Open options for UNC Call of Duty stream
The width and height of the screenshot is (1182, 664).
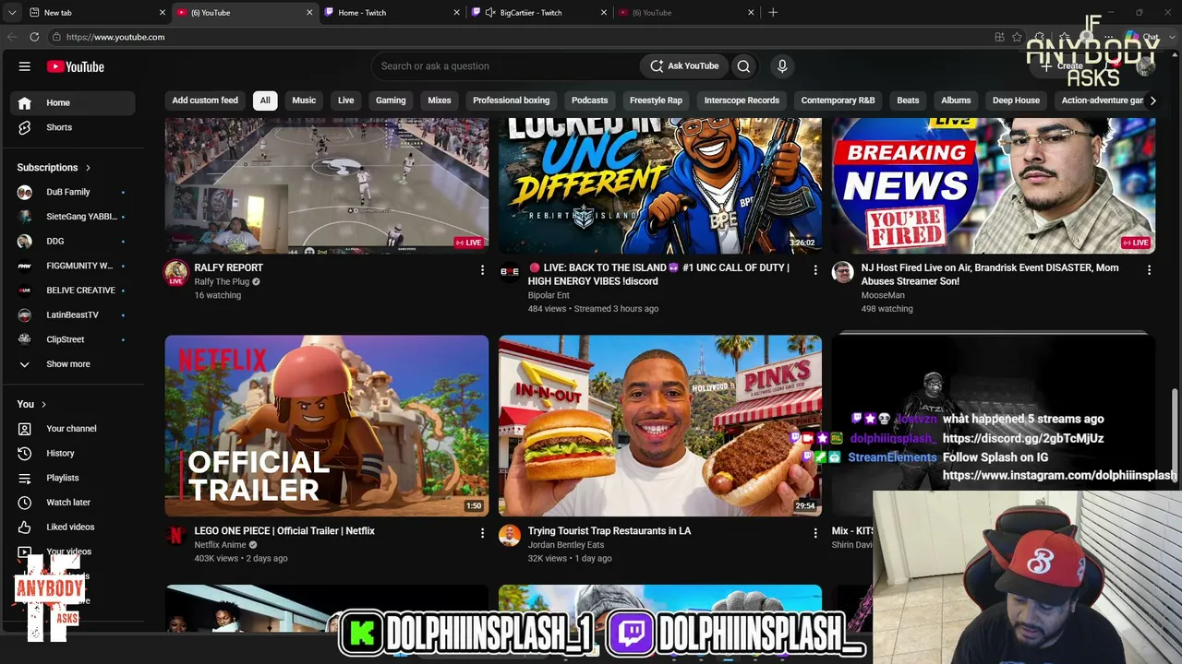[815, 270]
